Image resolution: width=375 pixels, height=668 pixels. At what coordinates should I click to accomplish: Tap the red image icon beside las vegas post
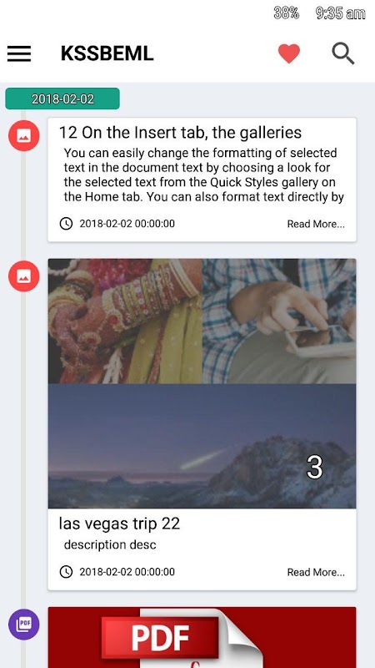point(24,276)
